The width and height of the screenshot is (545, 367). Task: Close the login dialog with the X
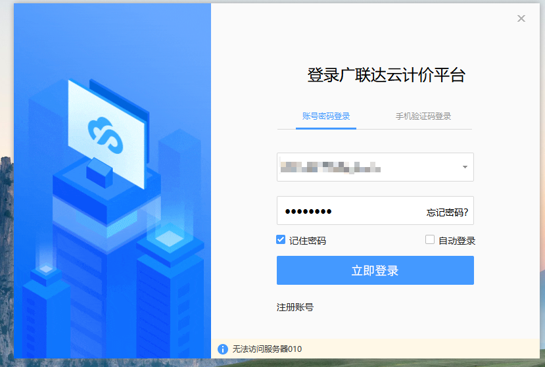tap(521, 18)
